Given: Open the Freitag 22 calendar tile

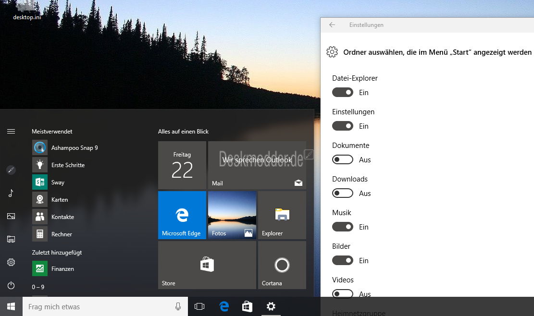Looking at the screenshot, I should [182, 165].
